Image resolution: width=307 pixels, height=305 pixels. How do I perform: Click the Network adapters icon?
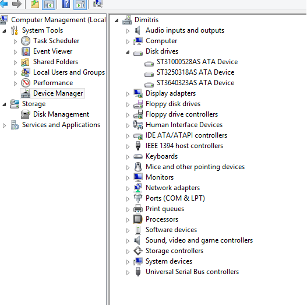click(138, 188)
